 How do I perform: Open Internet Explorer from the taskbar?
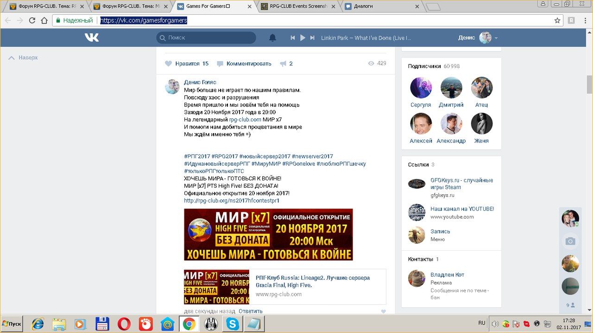[x=38, y=324]
